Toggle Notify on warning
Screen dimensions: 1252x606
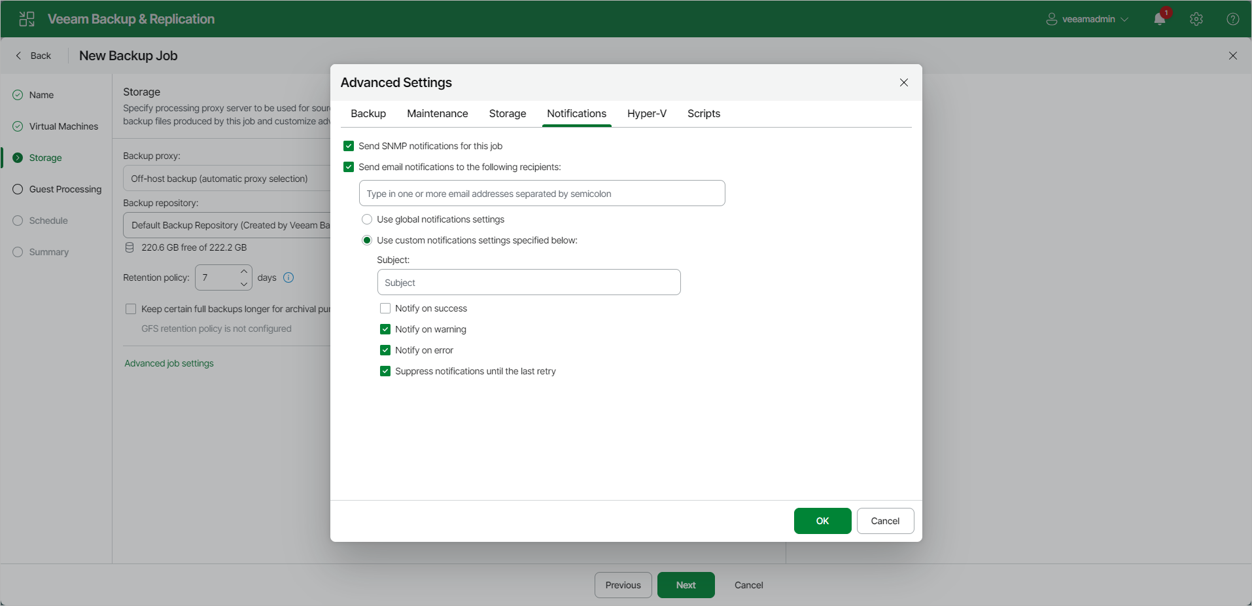coord(385,329)
